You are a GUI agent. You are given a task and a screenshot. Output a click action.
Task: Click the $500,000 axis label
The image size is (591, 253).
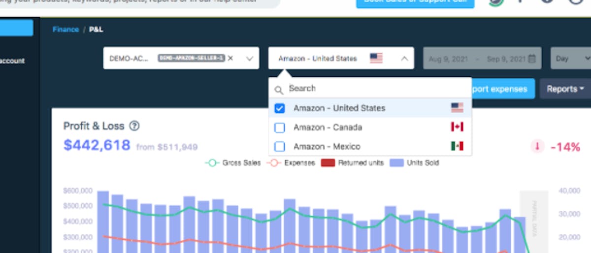tap(78, 206)
